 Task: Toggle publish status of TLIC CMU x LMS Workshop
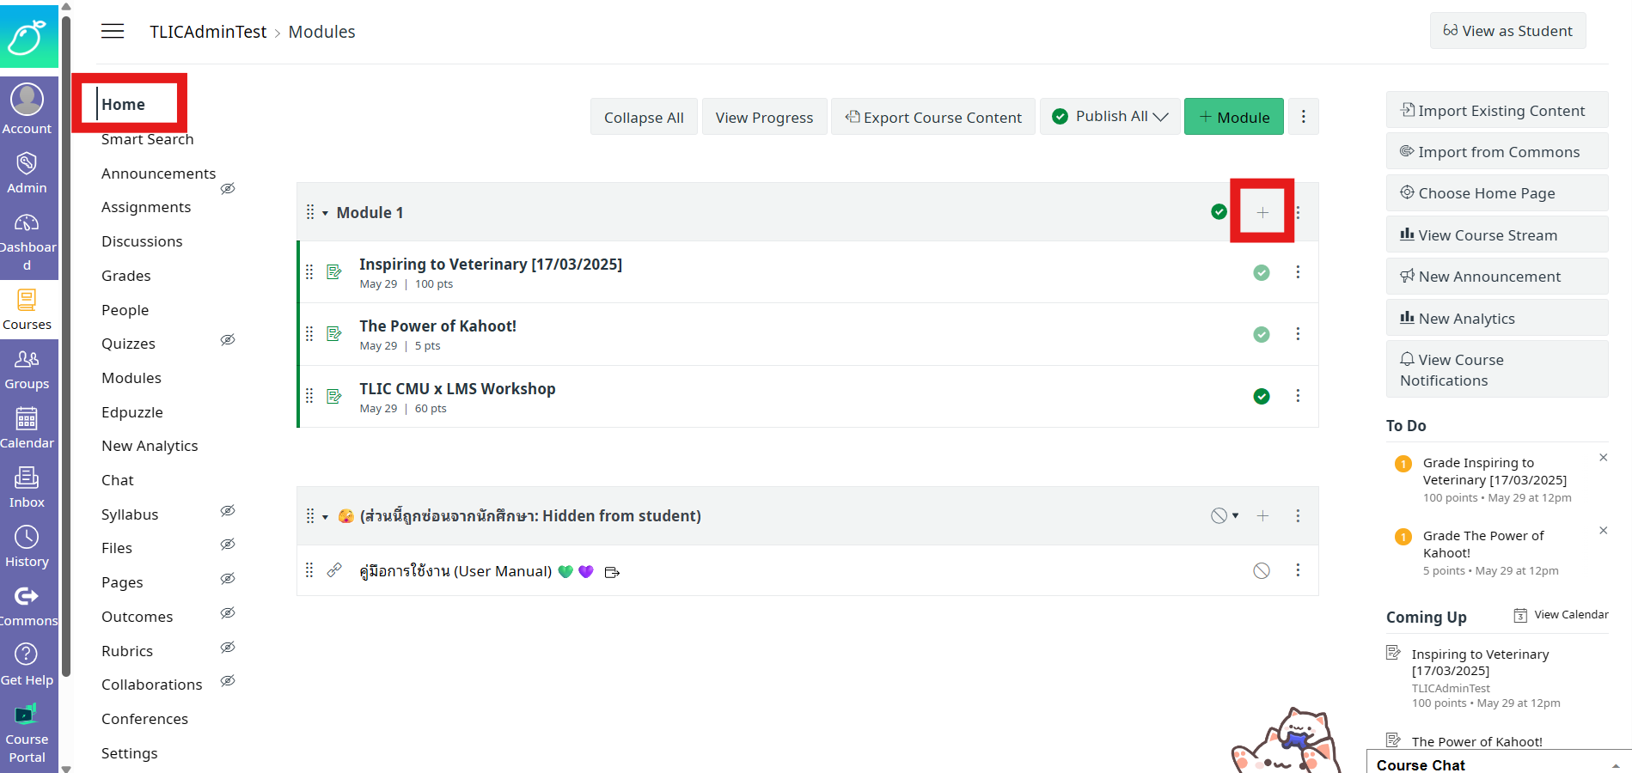point(1261,396)
